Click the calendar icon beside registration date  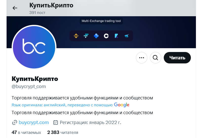pyautogui.click(x=56, y=123)
